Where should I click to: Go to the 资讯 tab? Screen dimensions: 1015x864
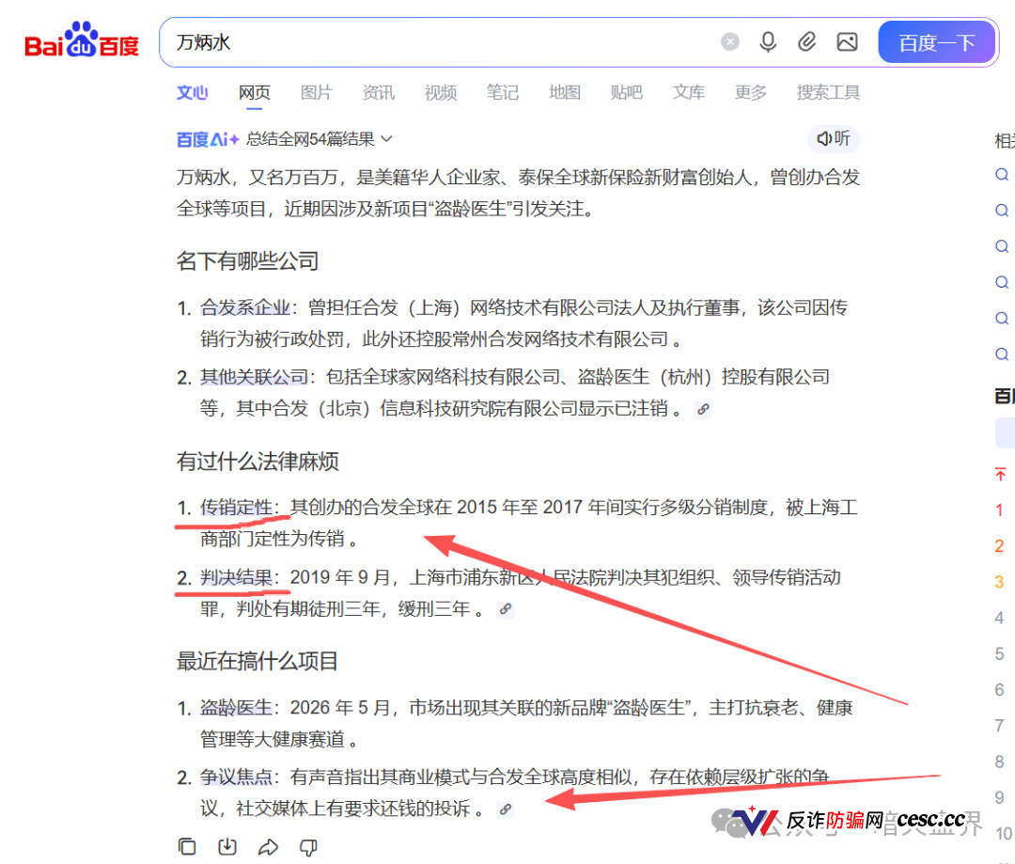pyautogui.click(x=378, y=93)
